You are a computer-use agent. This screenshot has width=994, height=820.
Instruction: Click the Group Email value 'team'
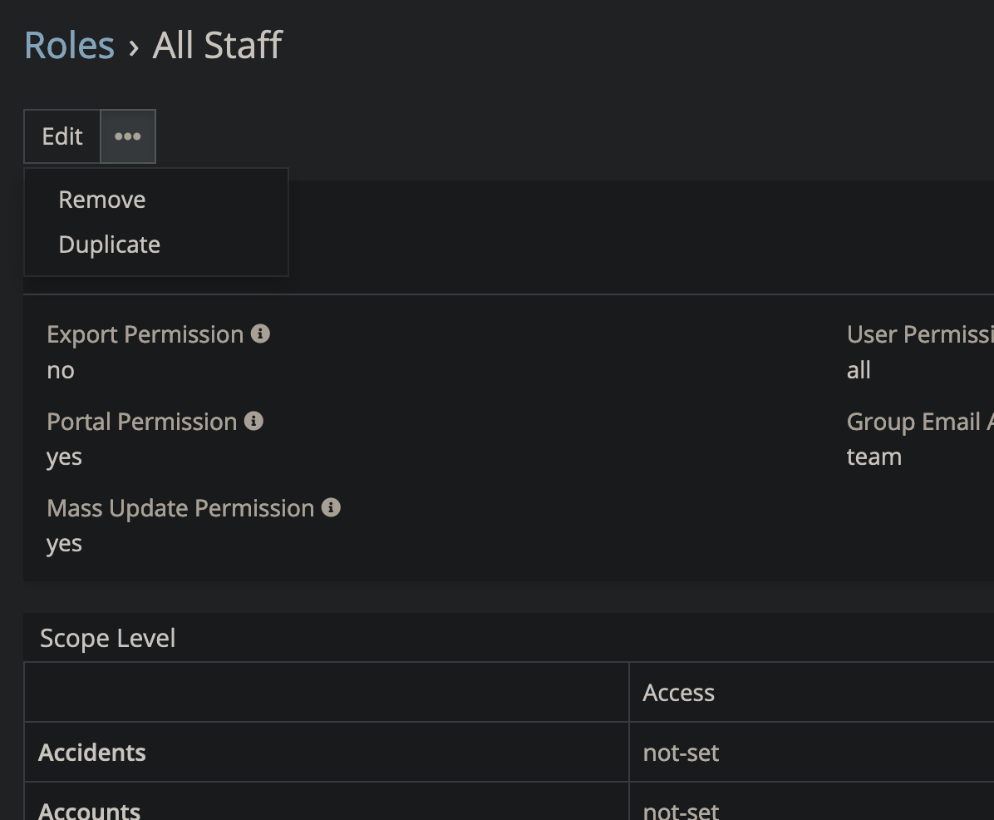click(873, 457)
